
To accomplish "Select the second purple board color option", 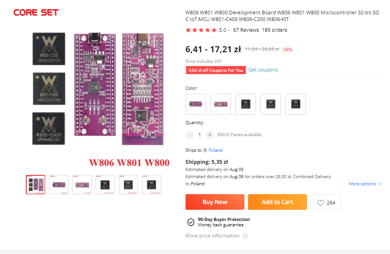I will [221, 104].
